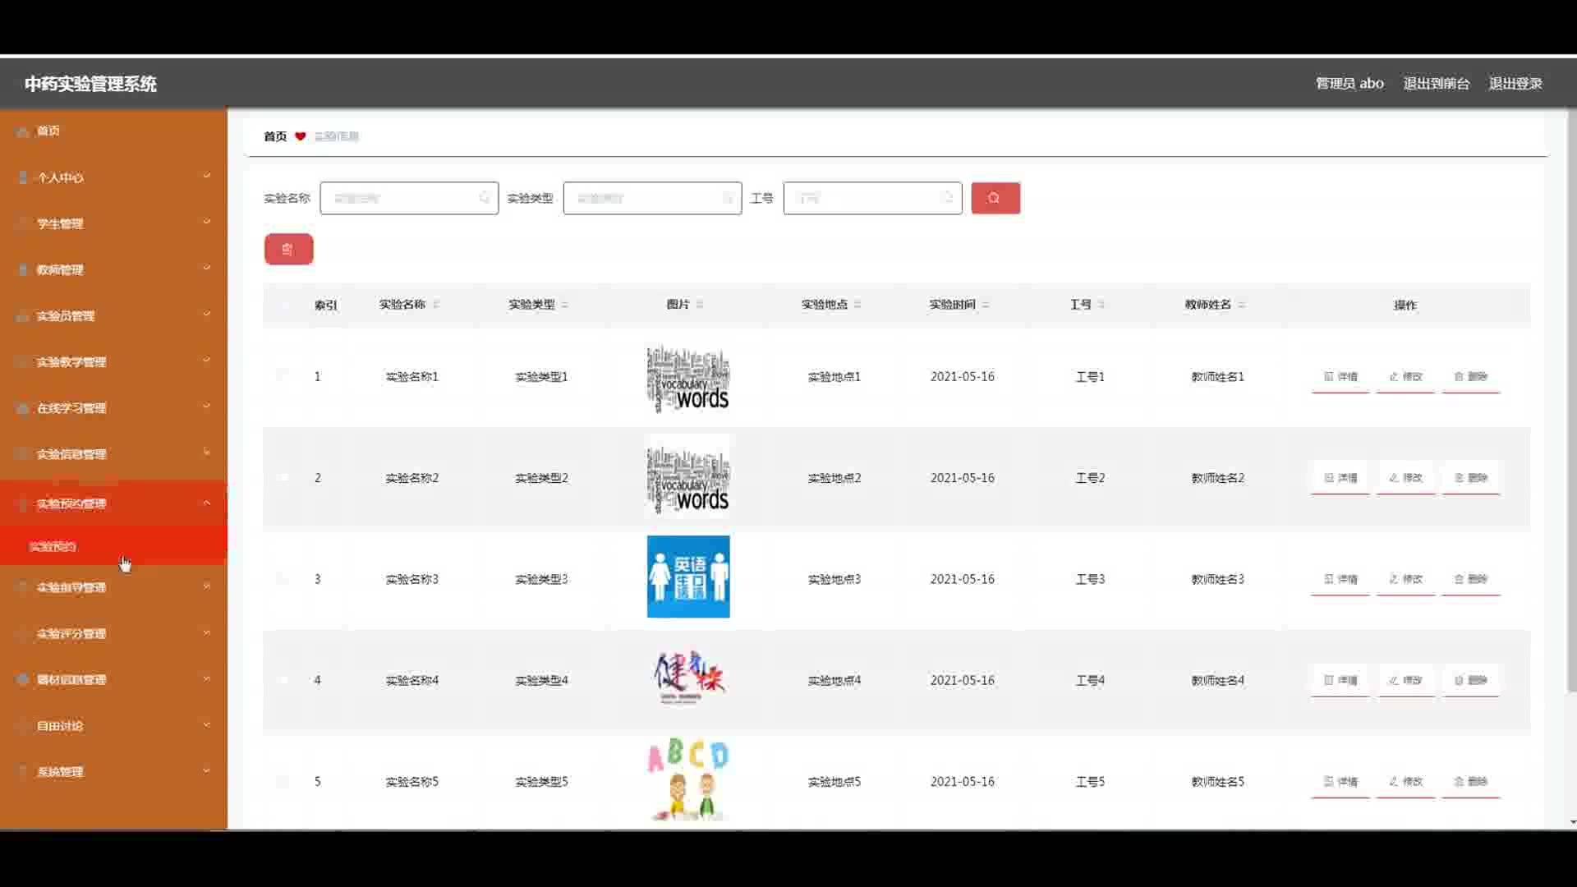Click search icon inside 实验名称 field

coord(485,198)
